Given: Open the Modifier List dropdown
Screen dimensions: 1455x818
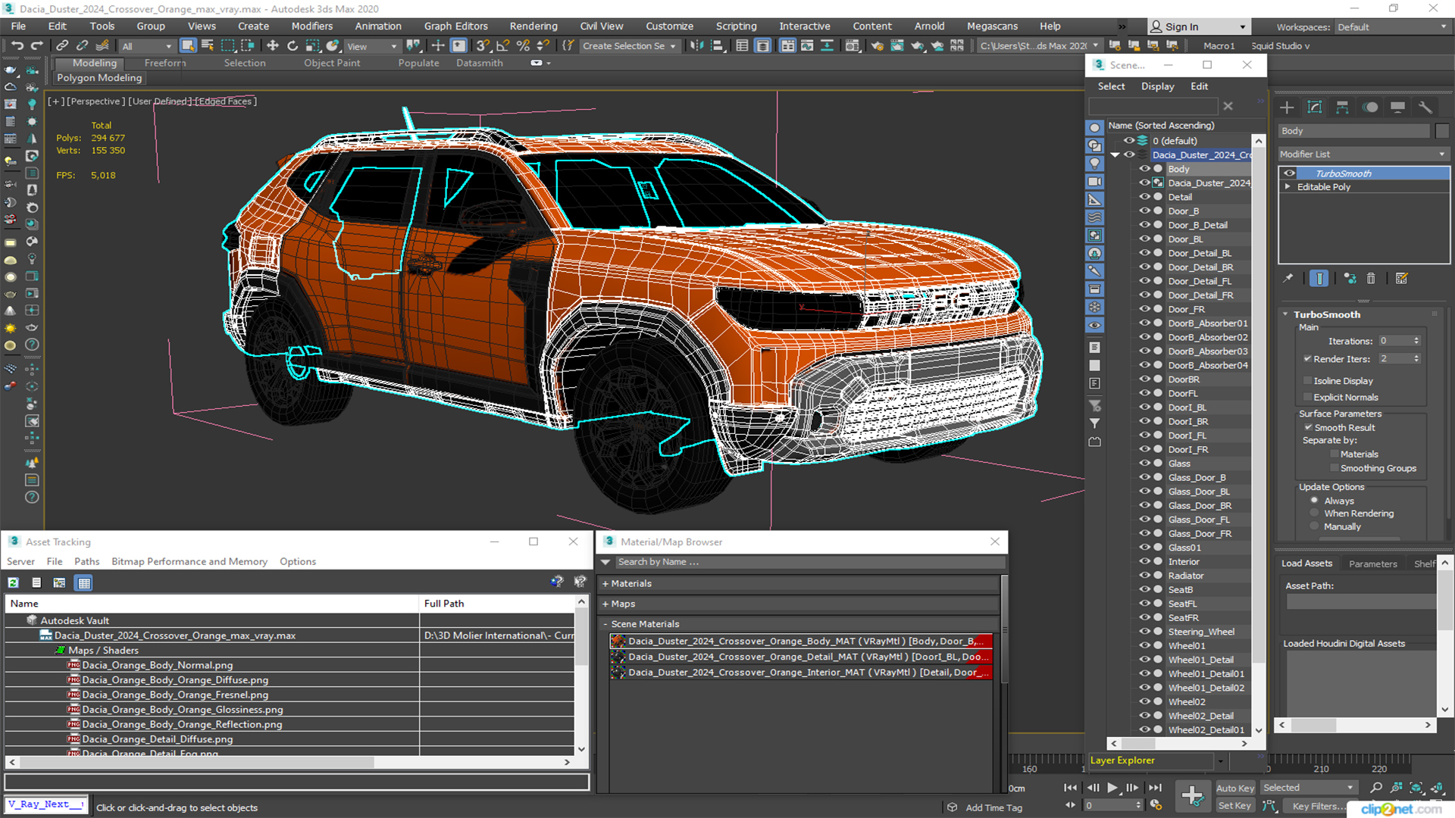Looking at the screenshot, I should [x=1363, y=154].
